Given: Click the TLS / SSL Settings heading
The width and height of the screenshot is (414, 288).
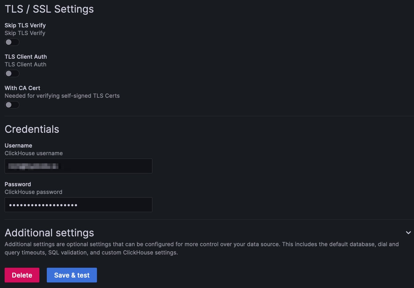Looking at the screenshot, I should coord(49,9).
